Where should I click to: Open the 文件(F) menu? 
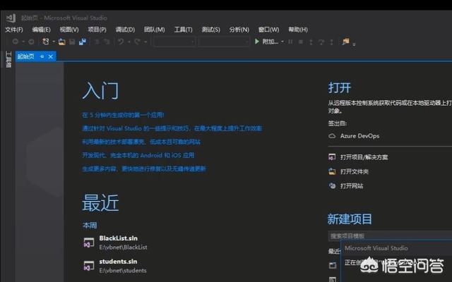pyautogui.click(x=14, y=30)
